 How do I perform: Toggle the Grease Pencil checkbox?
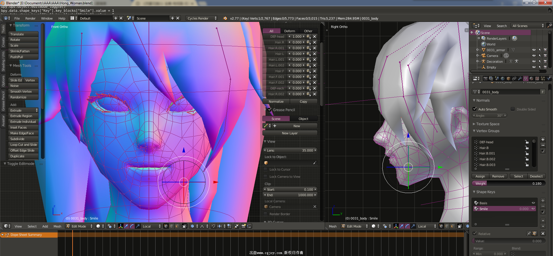tap(270, 110)
